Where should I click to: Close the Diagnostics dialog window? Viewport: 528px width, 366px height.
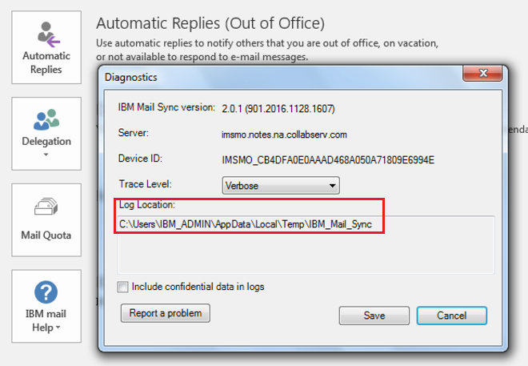482,73
